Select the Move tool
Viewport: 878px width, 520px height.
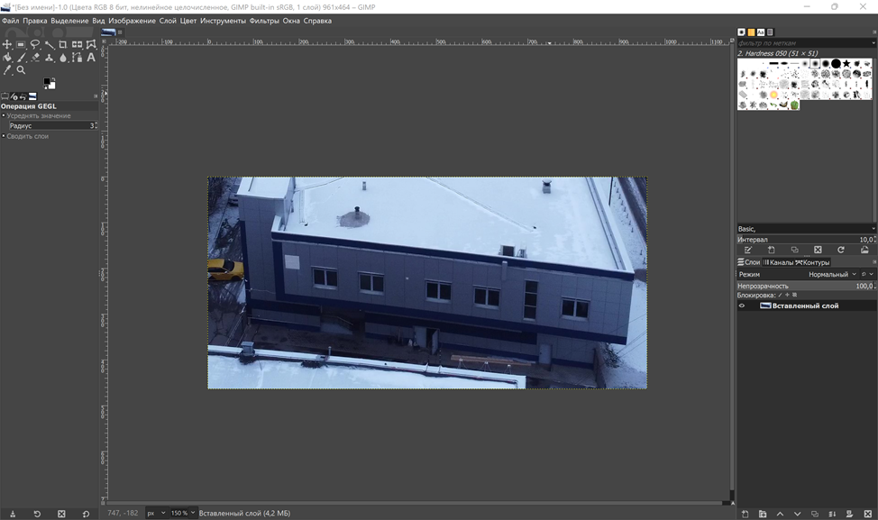click(7, 44)
